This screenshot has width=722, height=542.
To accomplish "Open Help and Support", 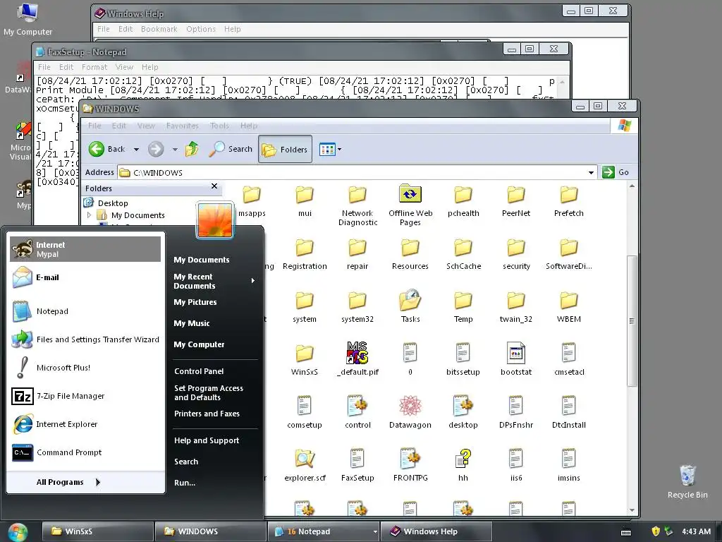I will tap(207, 440).
